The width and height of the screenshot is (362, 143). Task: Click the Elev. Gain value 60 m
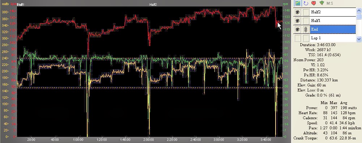click(321, 85)
